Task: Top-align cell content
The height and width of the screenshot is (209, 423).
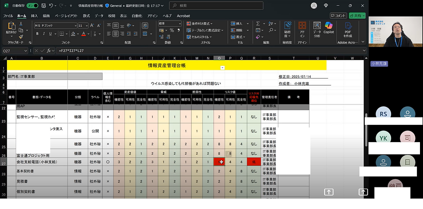Action: pyautogui.click(x=109, y=25)
